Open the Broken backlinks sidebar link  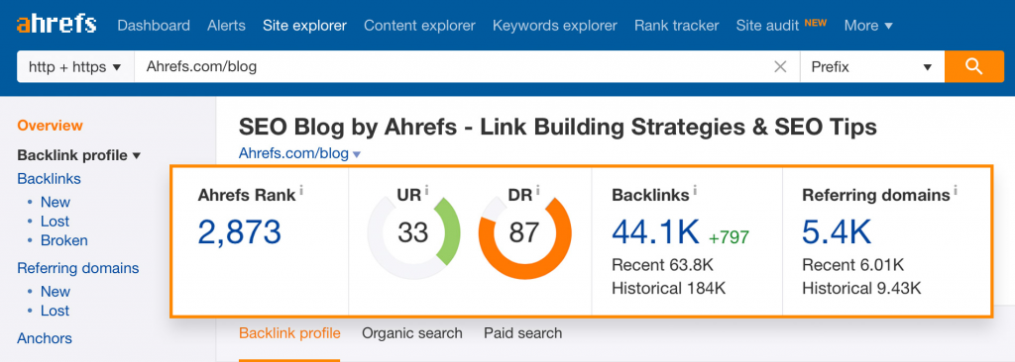pyautogui.click(x=64, y=240)
